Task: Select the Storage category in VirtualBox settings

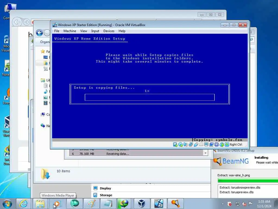Action: point(106,195)
